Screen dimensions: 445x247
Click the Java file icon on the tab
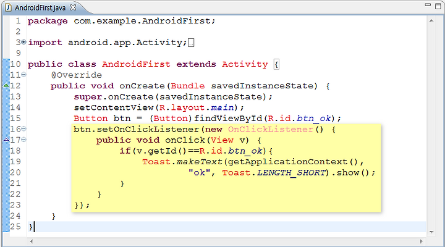click(8, 7)
